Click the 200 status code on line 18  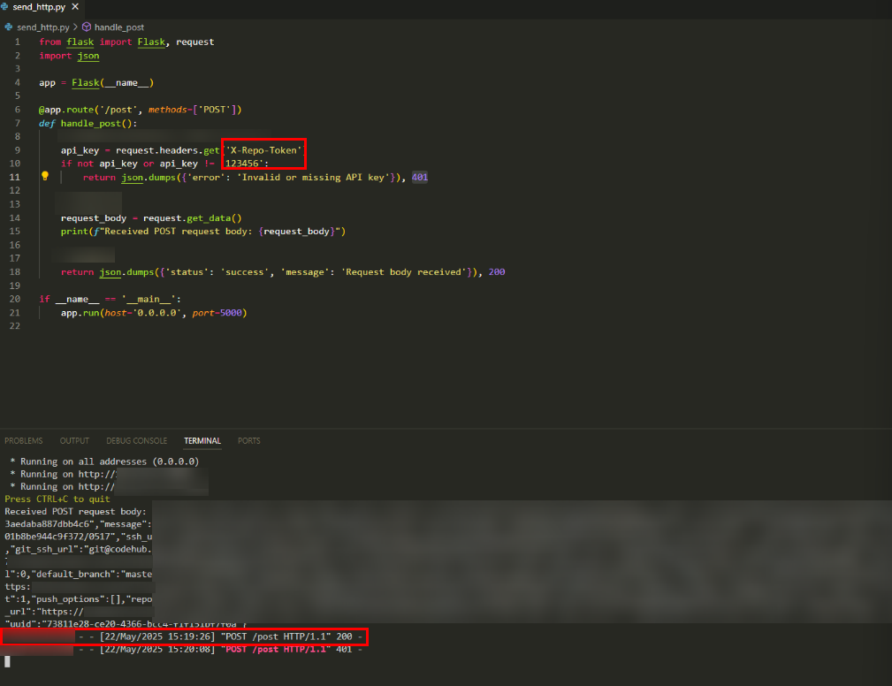click(497, 272)
